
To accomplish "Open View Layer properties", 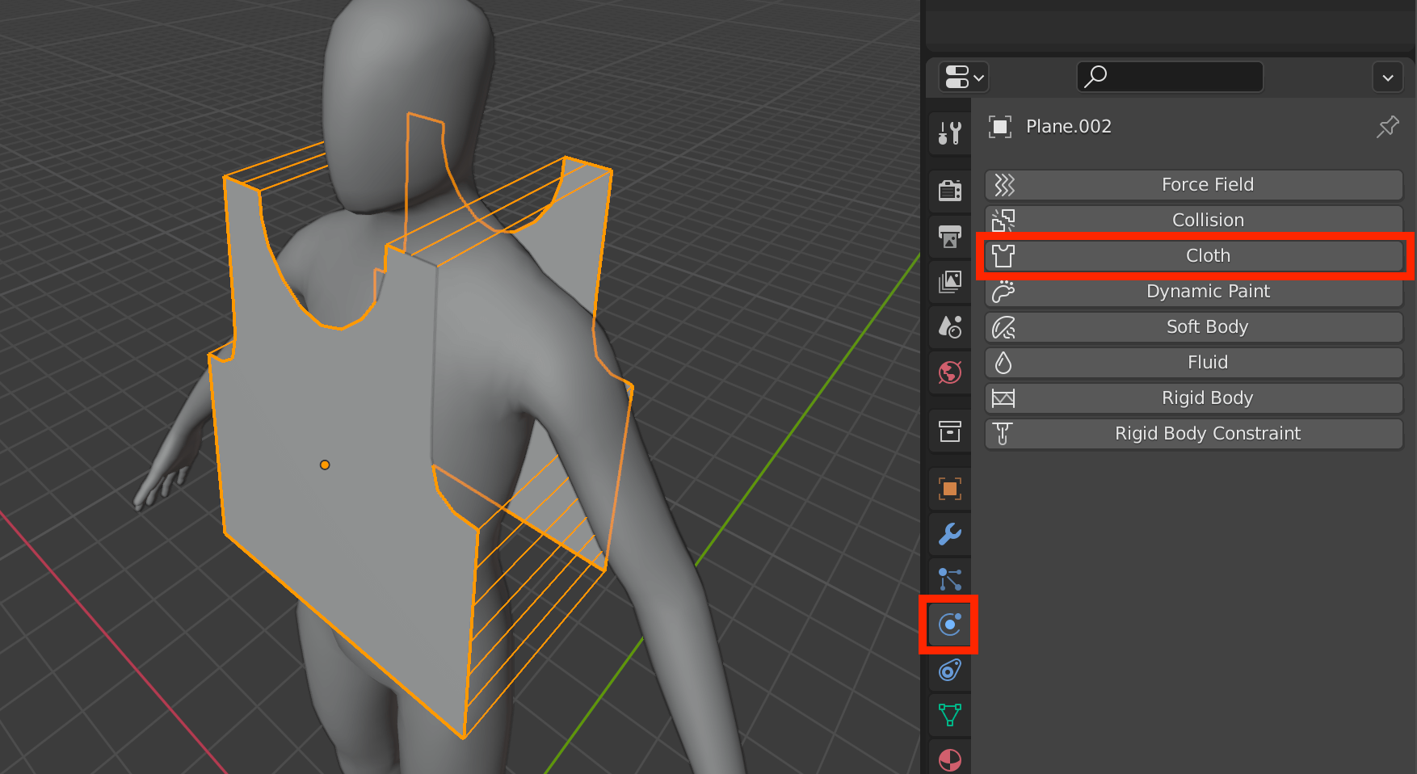I will click(949, 281).
